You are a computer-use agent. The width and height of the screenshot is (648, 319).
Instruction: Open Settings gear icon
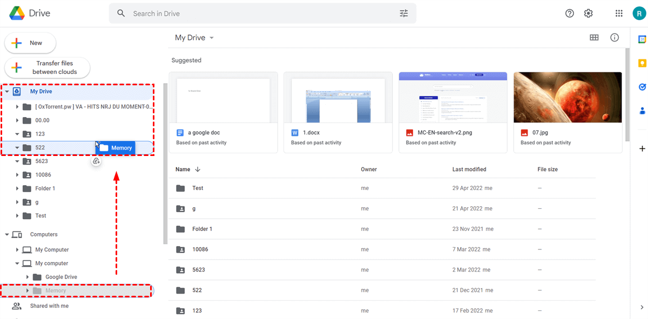(x=589, y=13)
